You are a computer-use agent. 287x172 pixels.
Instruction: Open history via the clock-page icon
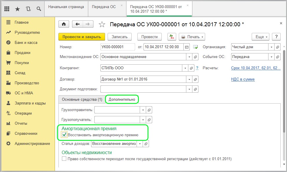pos(28,9)
